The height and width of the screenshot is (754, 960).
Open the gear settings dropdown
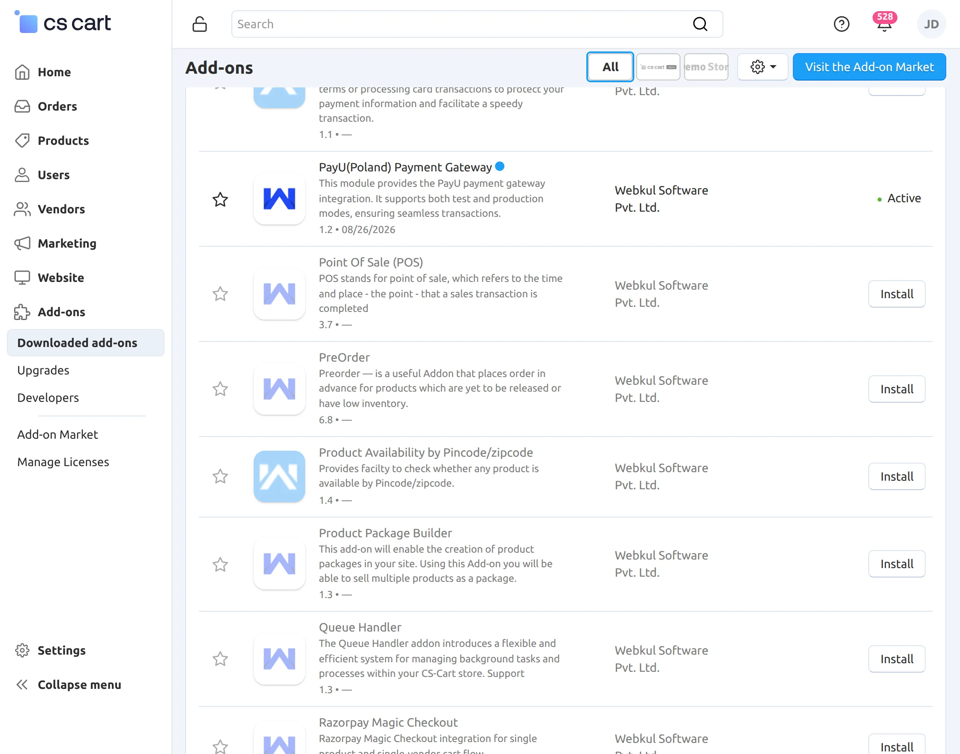pyautogui.click(x=762, y=67)
